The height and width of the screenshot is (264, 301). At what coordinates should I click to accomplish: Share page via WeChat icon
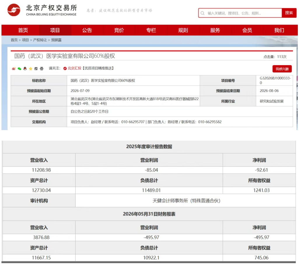coord(19,69)
